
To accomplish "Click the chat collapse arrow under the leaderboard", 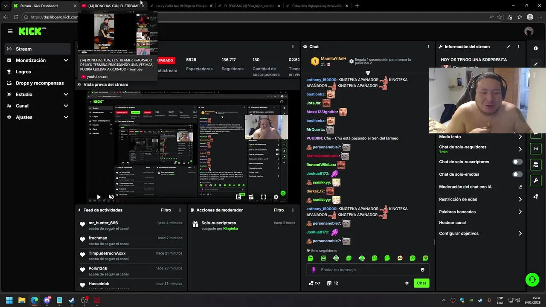I will 368,73.
